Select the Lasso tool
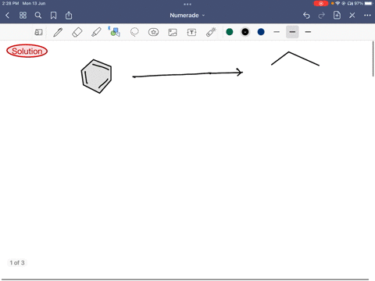375x281 pixels. pos(134,32)
